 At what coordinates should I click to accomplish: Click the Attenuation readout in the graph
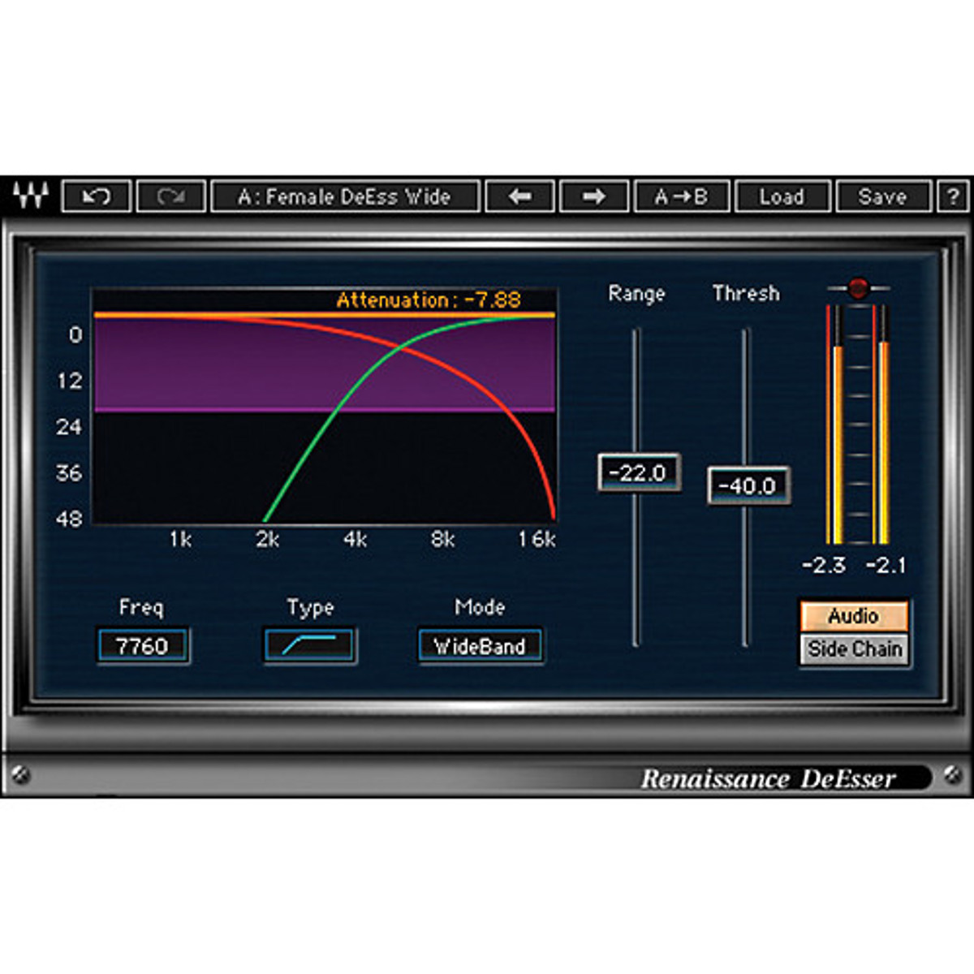click(429, 300)
